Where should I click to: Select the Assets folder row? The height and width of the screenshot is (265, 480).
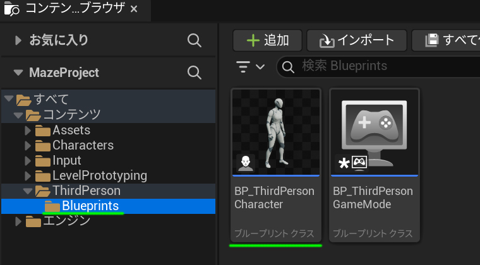109,130
